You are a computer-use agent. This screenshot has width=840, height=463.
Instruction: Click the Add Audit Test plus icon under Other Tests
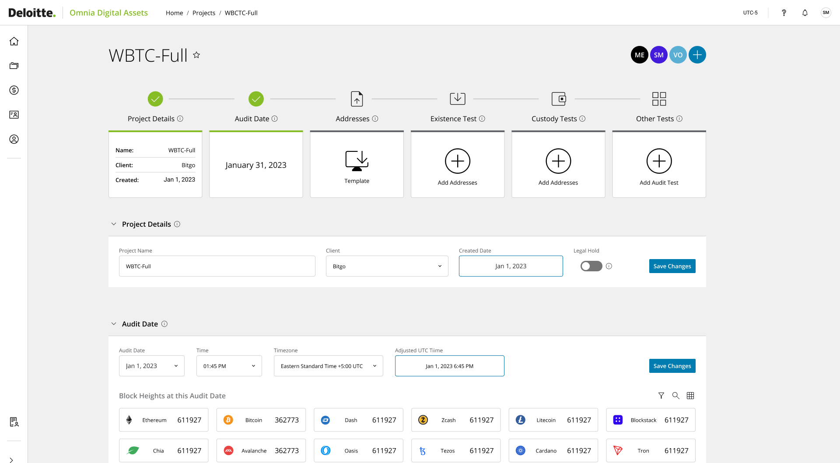659,161
